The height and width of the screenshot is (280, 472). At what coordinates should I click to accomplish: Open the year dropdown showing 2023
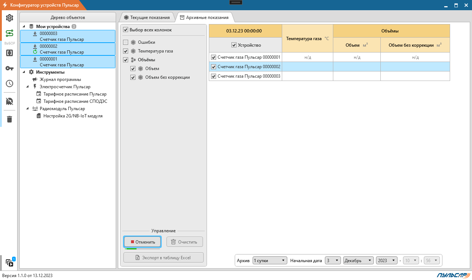point(387,261)
